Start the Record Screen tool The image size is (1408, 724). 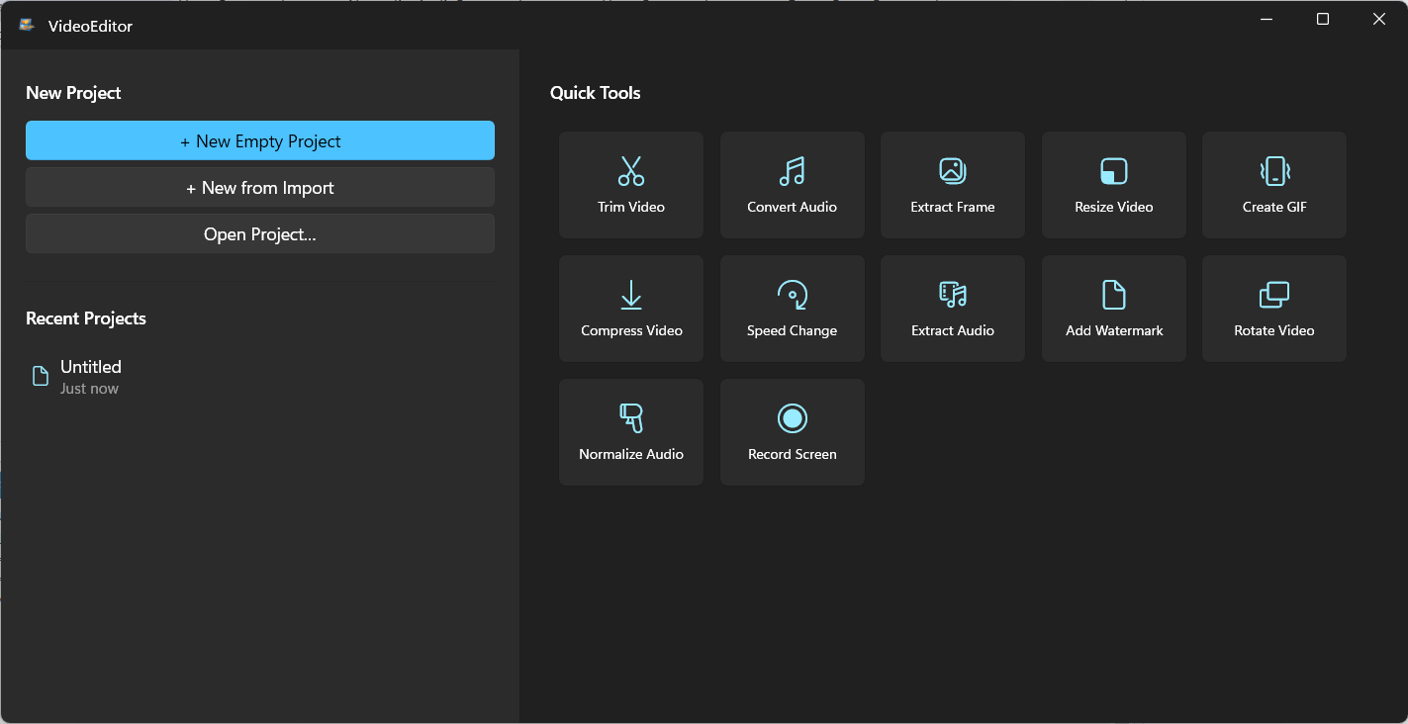pyautogui.click(x=793, y=432)
